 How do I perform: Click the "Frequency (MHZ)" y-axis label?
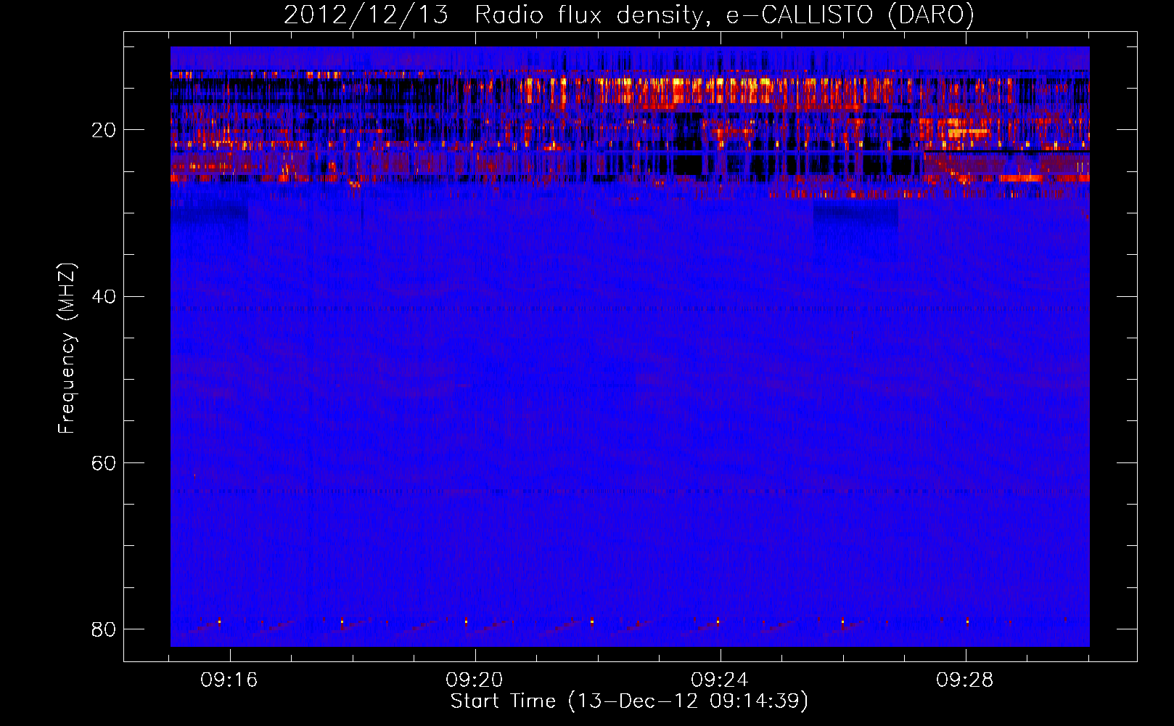[67, 348]
